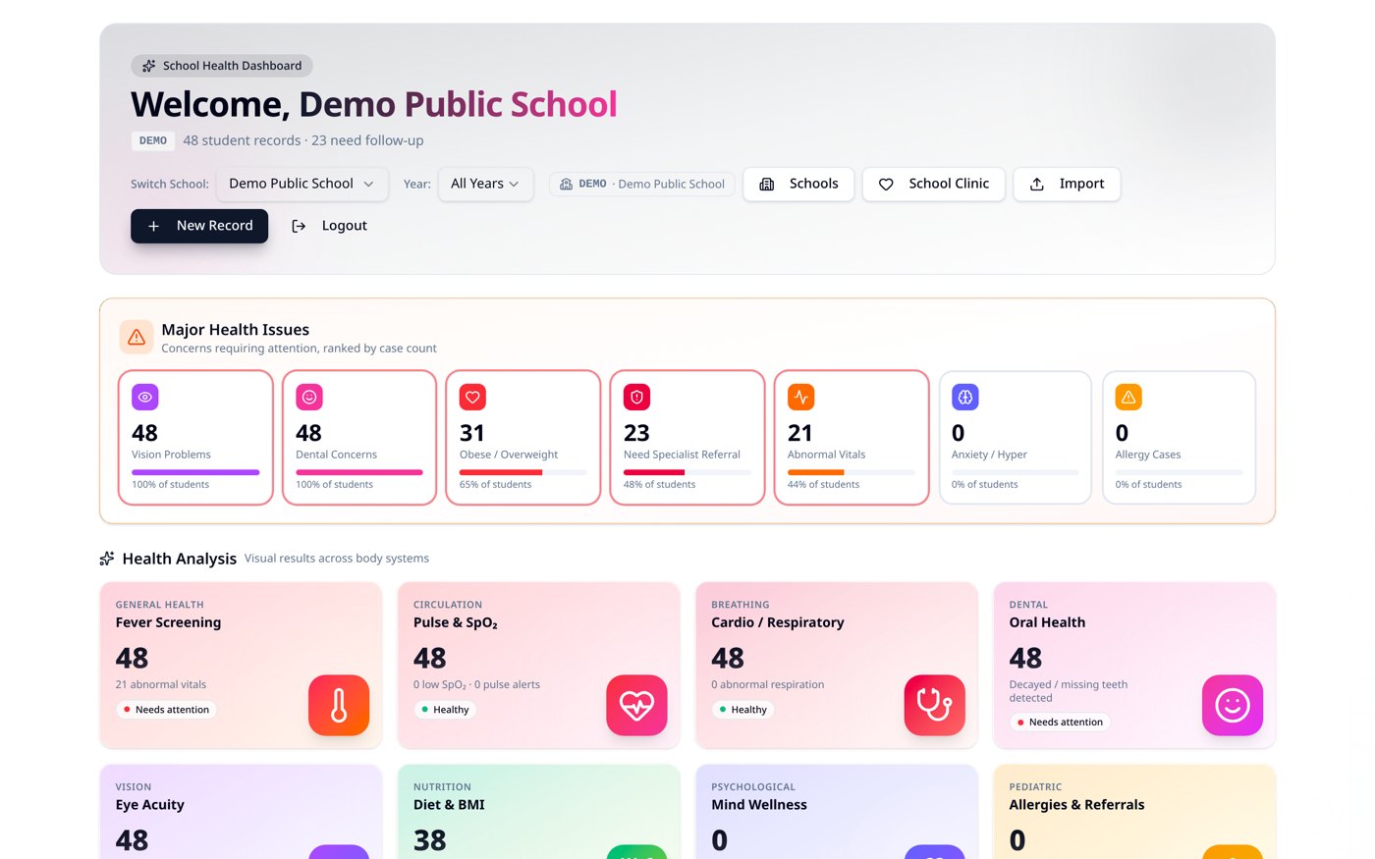Click the heart icon on School Clinic
Viewport: 1375px width, 859px height.
pyautogui.click(x=886, y=184)
